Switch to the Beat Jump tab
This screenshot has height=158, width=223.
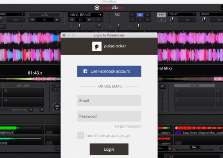(x=23, y=86)
